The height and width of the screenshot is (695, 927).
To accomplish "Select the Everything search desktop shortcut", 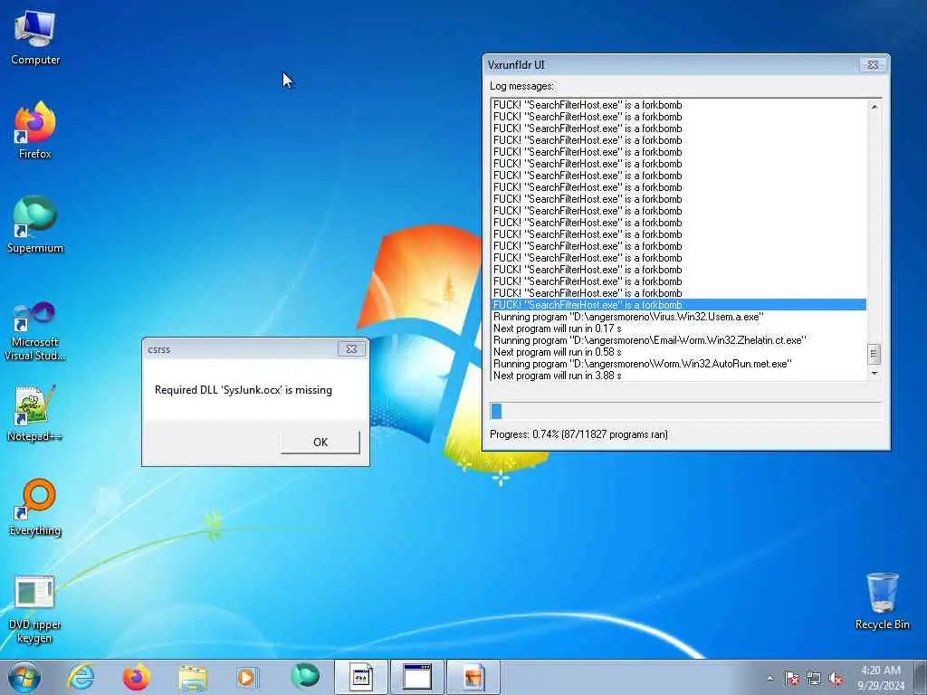I will coord(35,507).
